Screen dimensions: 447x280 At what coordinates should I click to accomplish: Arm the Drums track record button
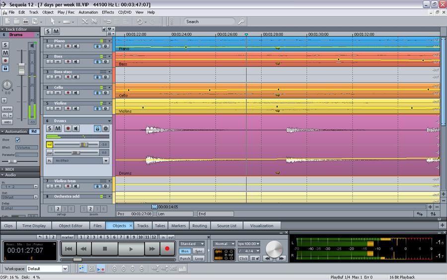point(68,128)
